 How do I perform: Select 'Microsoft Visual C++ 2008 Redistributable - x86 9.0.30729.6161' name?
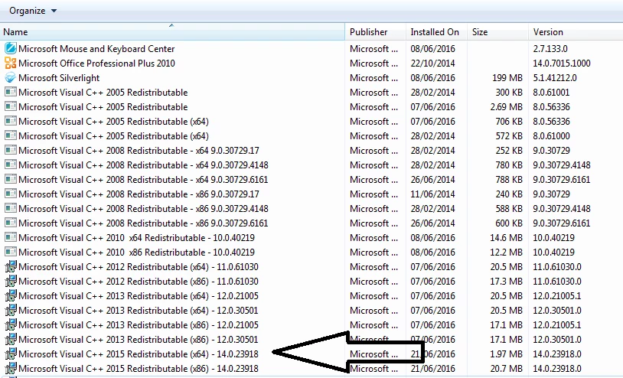pos(143,223)
